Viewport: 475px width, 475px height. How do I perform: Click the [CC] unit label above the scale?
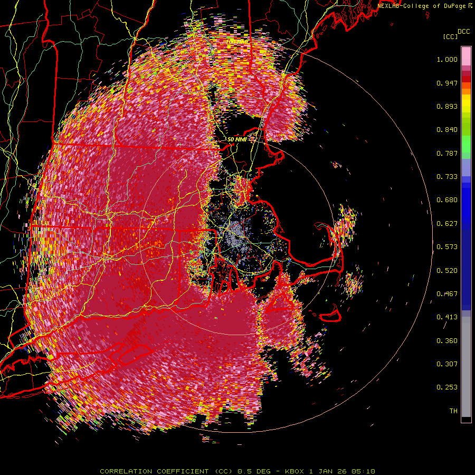click(450, 36)
